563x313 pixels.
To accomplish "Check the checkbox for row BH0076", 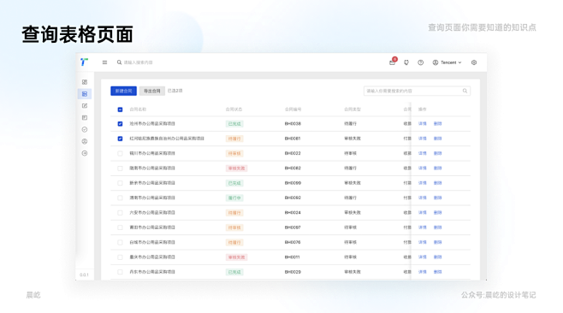I will pos(120,243).
